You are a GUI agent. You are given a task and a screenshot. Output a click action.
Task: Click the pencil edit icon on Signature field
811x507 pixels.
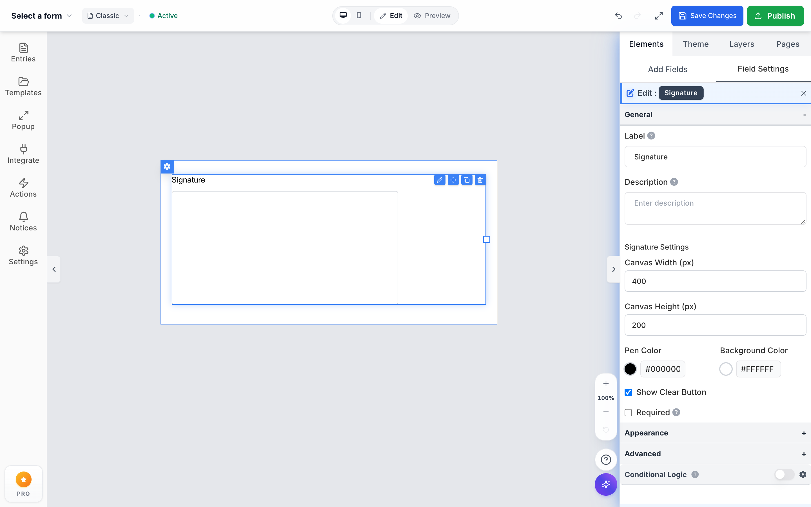click(439, 180)
